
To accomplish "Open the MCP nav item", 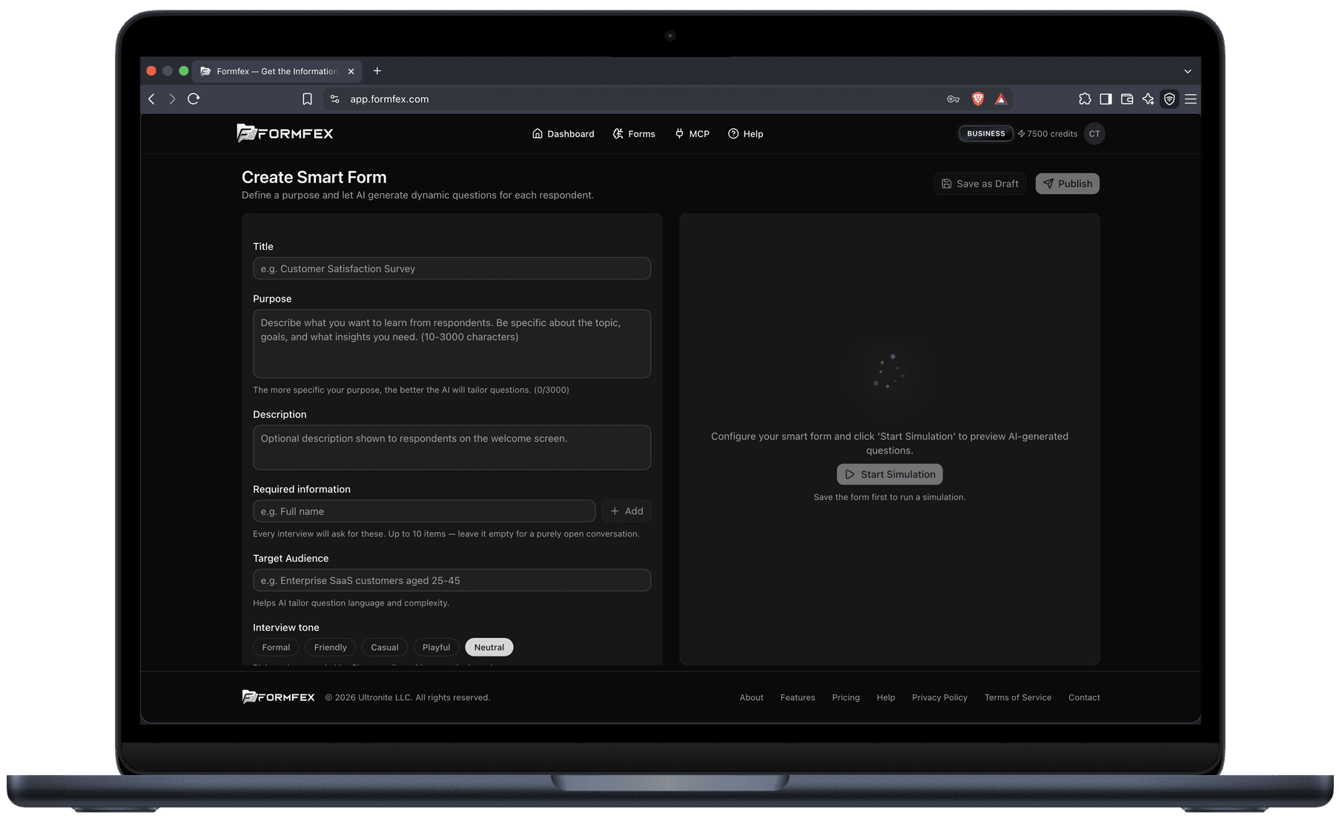I will (692, 134).
